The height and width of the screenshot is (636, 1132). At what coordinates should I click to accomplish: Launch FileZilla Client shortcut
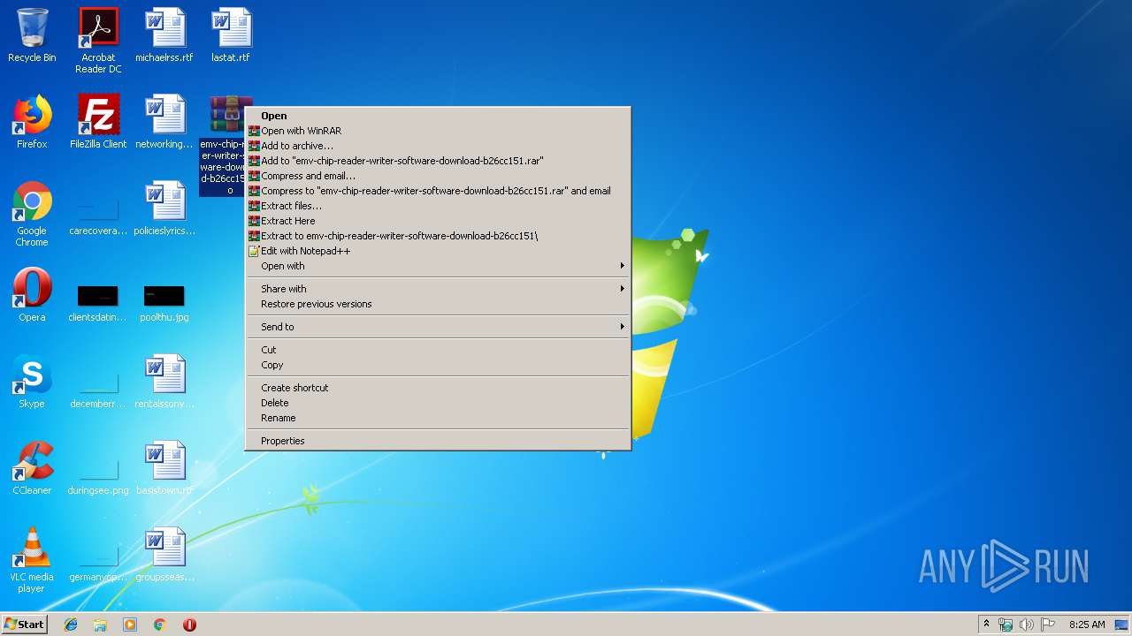click(98, 122)
